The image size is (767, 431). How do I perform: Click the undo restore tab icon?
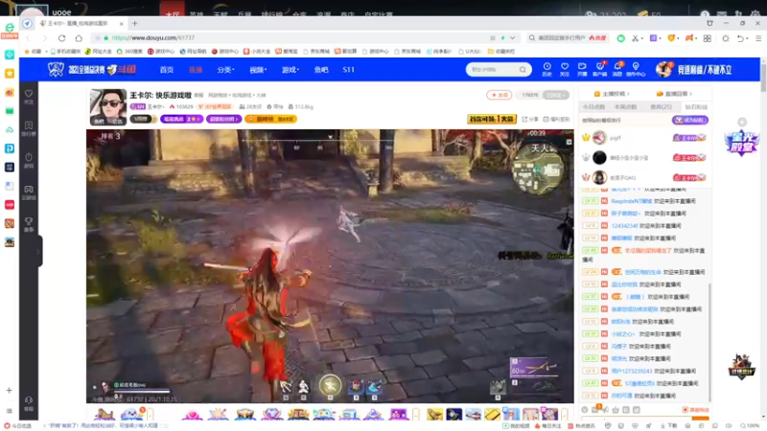click(740, 38)
